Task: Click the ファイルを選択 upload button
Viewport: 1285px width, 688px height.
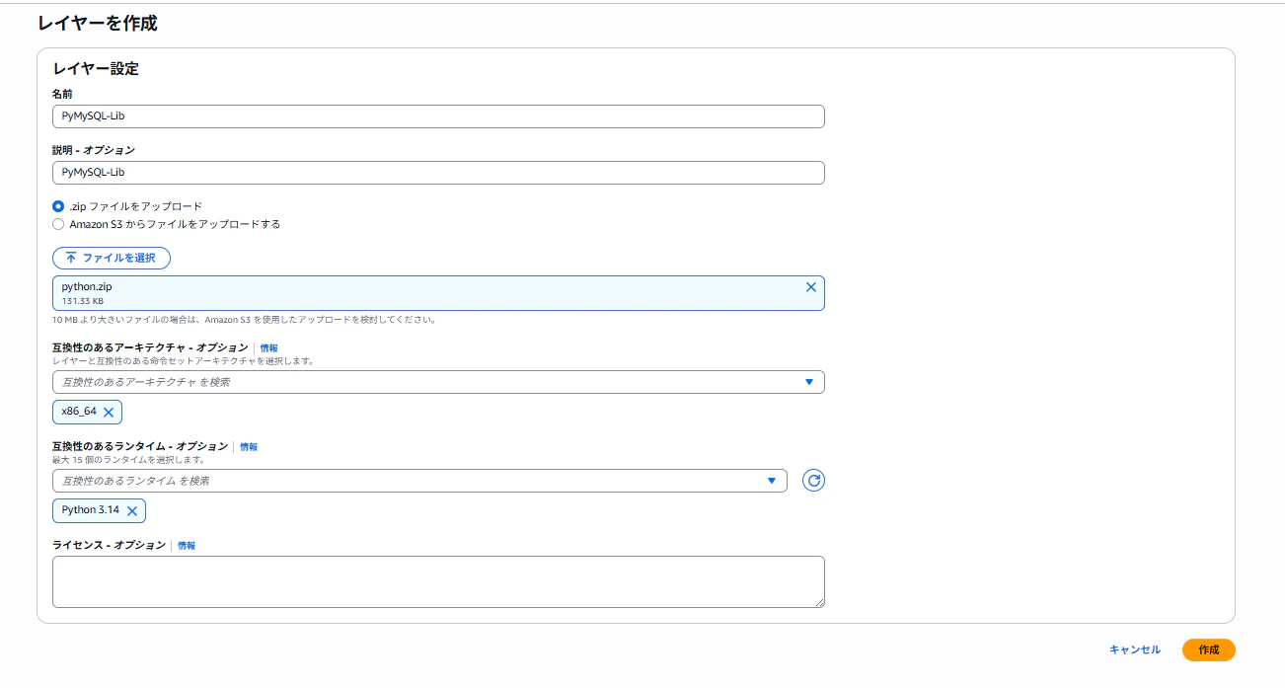Action: (112, 258)
